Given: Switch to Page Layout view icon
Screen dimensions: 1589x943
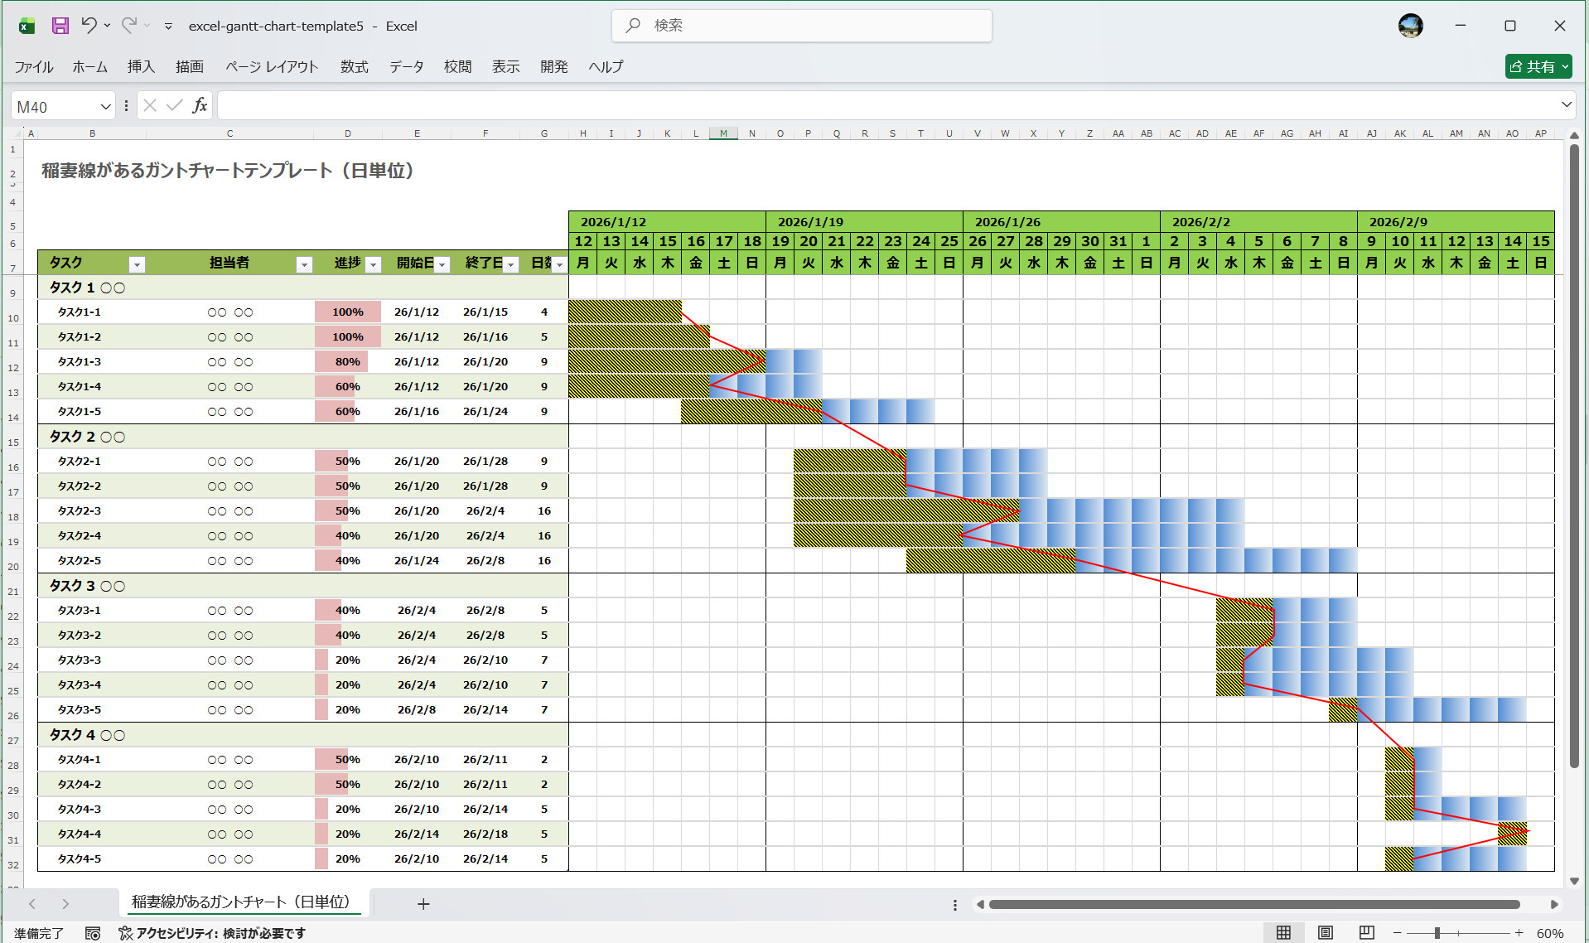Looking at the screenshot, I should pos(1326,933).
